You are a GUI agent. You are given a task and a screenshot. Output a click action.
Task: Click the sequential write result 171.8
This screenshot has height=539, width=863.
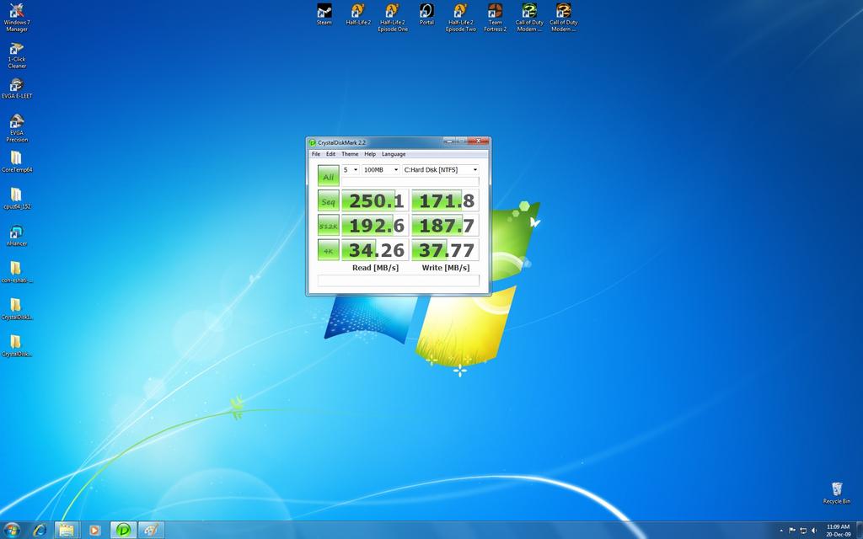(445, 200)
